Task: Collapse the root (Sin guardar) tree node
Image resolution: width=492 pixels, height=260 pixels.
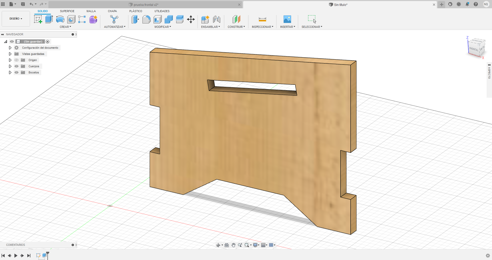Action: tap(5, 41)
